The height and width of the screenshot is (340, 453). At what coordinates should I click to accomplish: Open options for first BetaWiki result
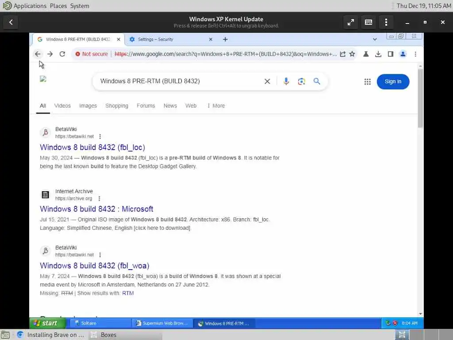[x=100, y=136]
